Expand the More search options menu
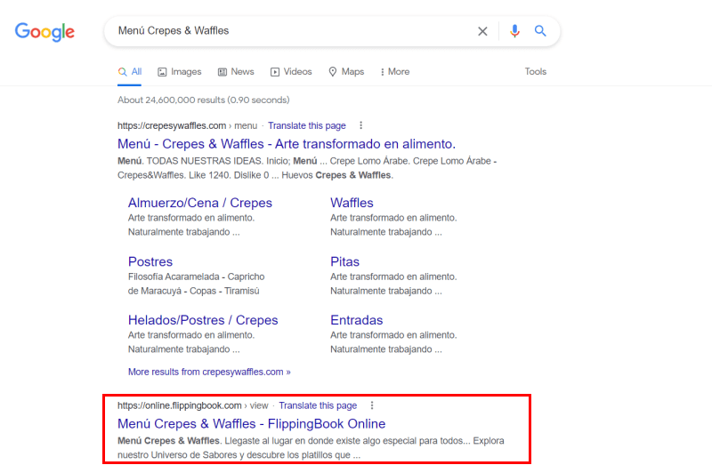 pos(395,72)
